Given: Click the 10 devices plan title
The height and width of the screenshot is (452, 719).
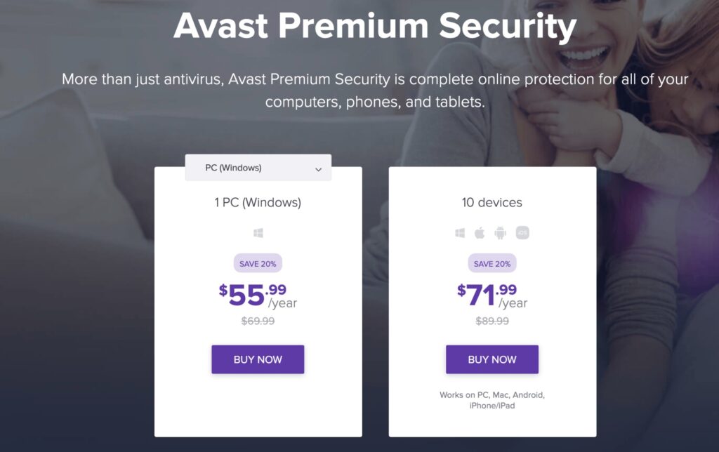Looking at the screenshot, I should tap(492, 202).
